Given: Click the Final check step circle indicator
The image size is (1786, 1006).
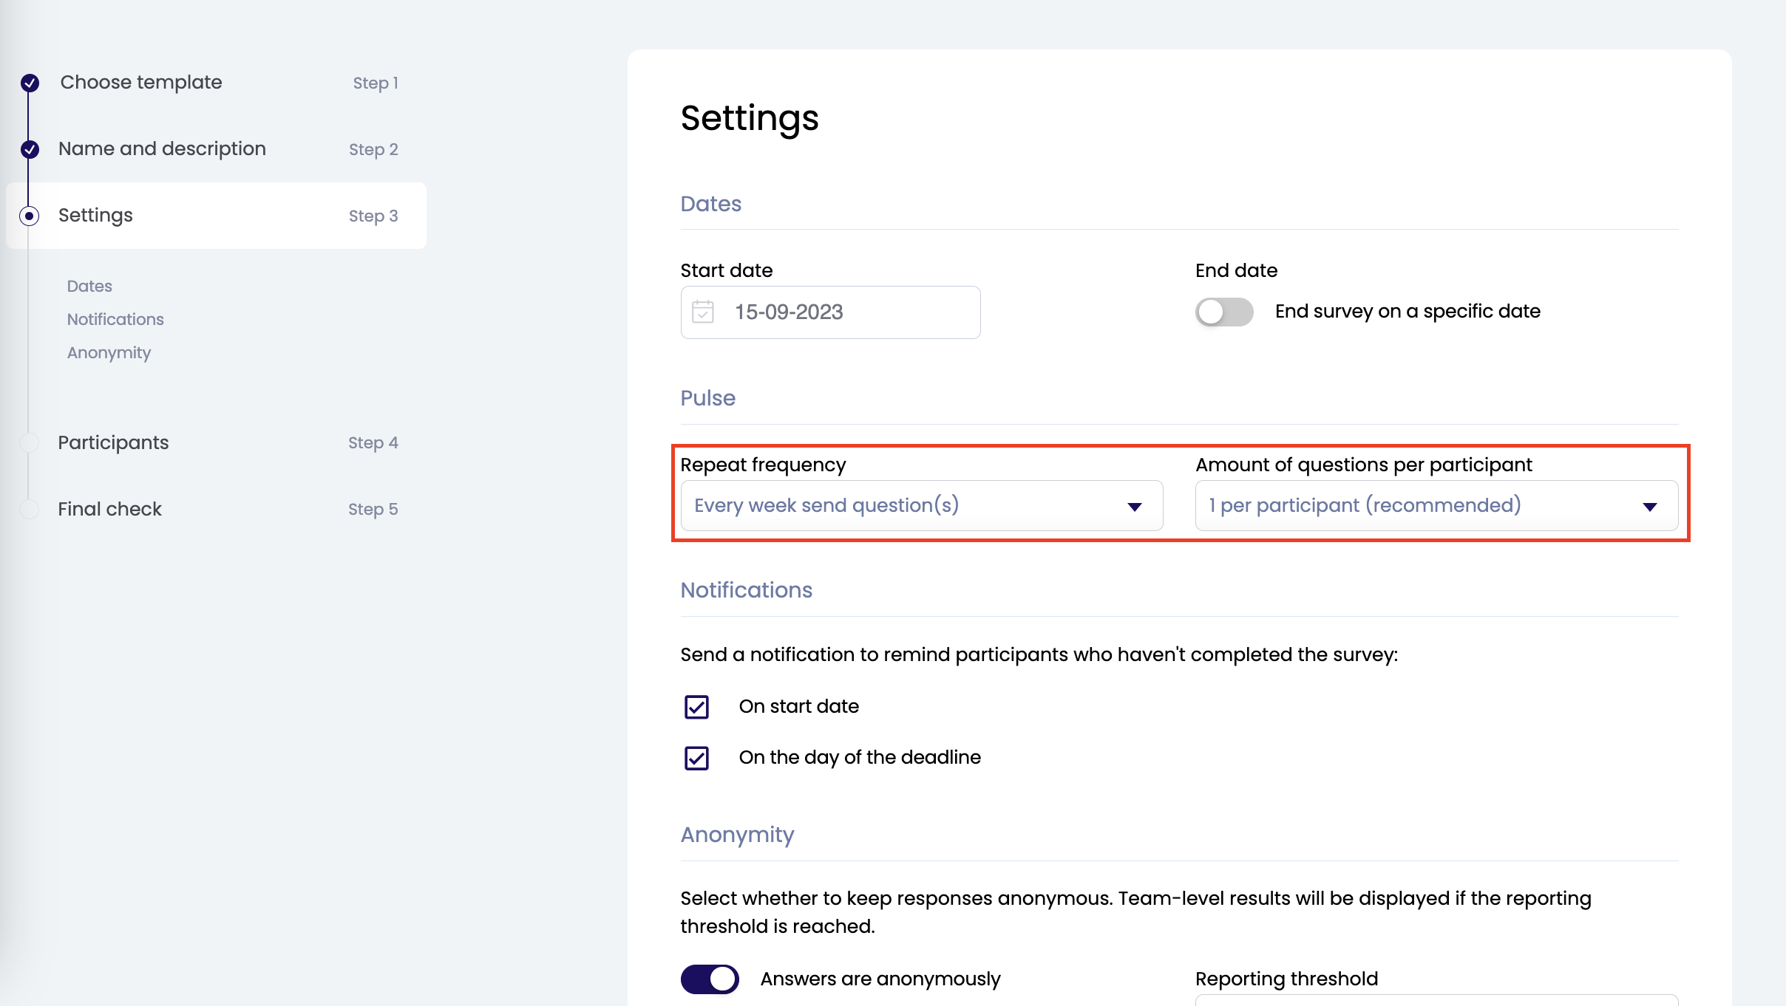Looking at the screenshot, I should tap(30, 509).
